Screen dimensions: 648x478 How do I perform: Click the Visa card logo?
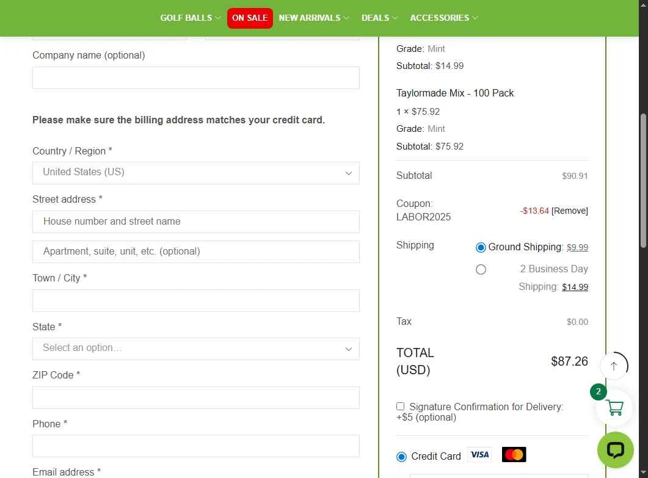pyautogui.click(x=479, y=454)
